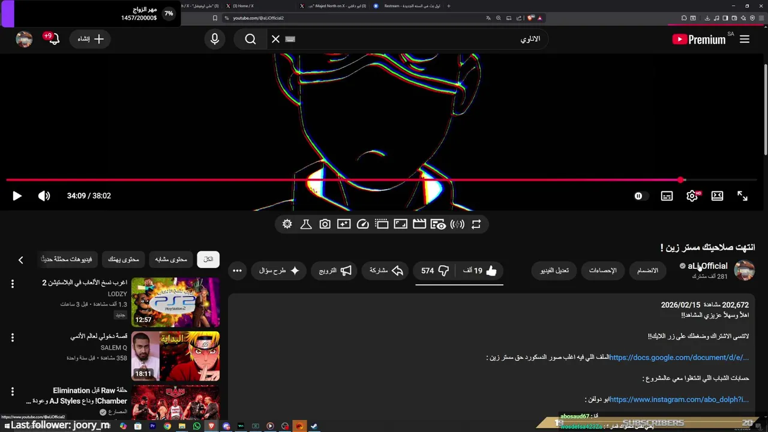Viewport: 768px width, 432px height.
Task: Play the video with the play button
Action: tap(17, 196)
